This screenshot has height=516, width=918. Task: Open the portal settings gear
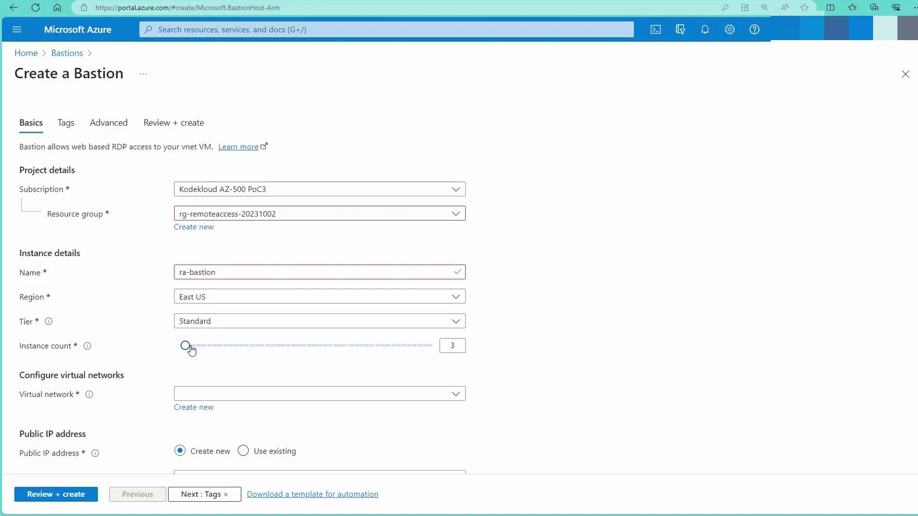point(730,30)
